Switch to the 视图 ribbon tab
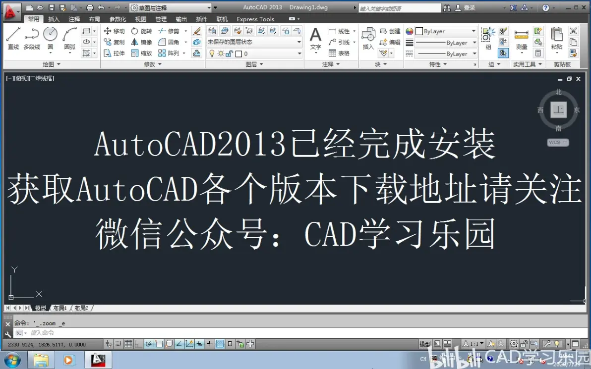 [141, 19]
